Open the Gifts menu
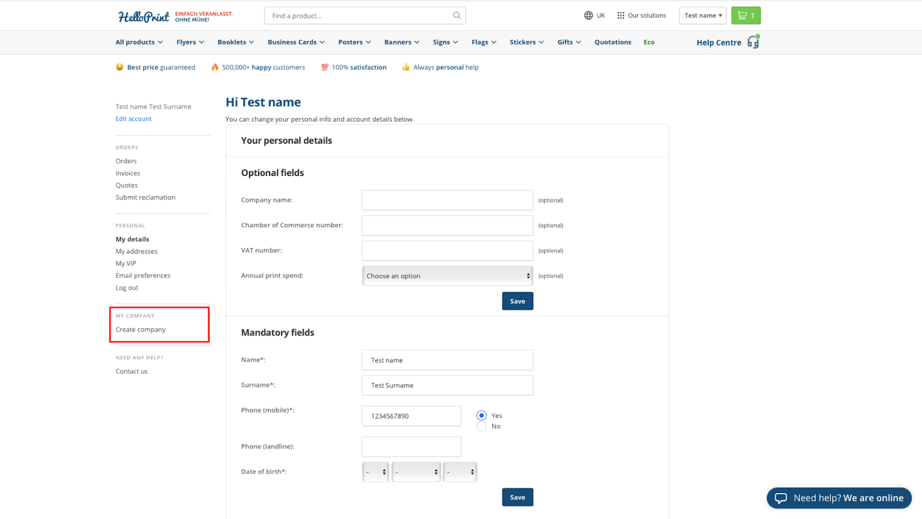Viewport: 922px width, 519px height. tap(569, 42)
